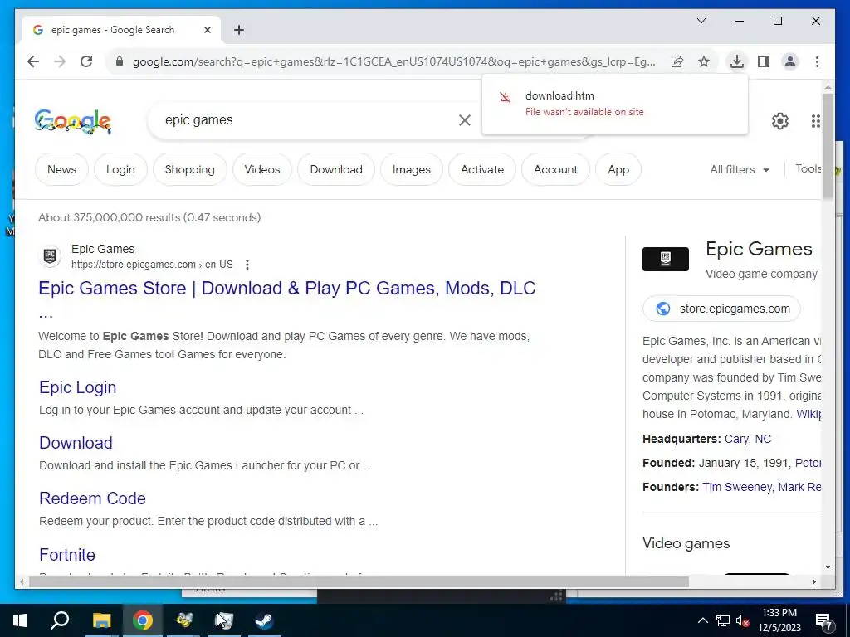The width and height of the screenshot is (850, 637).
Task: Open Google quick settings gear
Action: pyautogui.click(x=780, y=121)
